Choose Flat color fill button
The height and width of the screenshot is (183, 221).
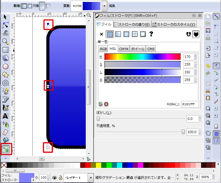point(110,34)
